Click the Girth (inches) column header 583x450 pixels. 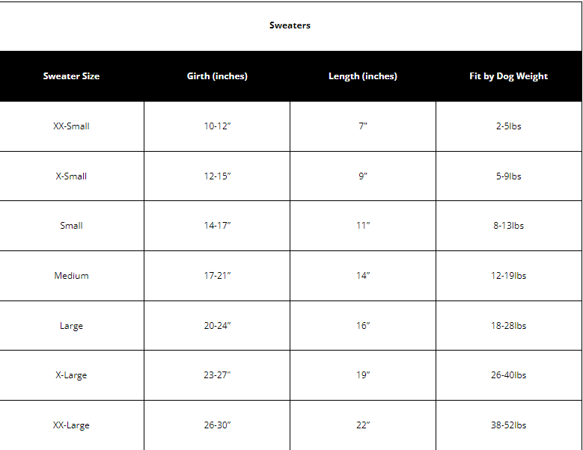[x=217, y=76]
